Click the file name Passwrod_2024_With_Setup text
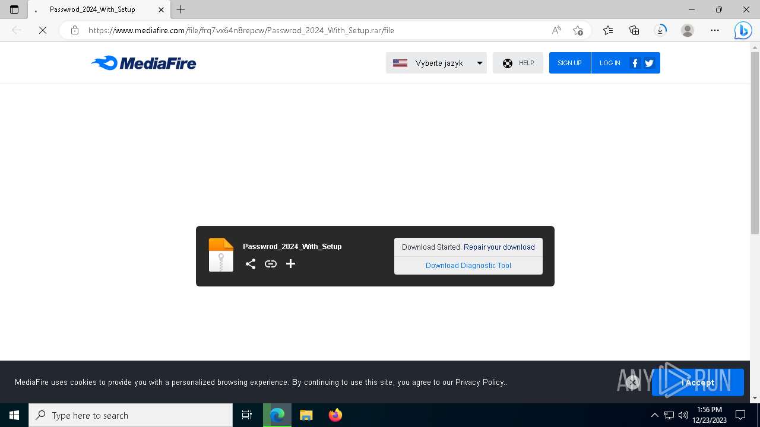760x427 pixels. coord(292,247)
